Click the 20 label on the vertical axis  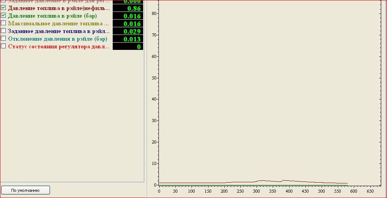pos(154,142)
